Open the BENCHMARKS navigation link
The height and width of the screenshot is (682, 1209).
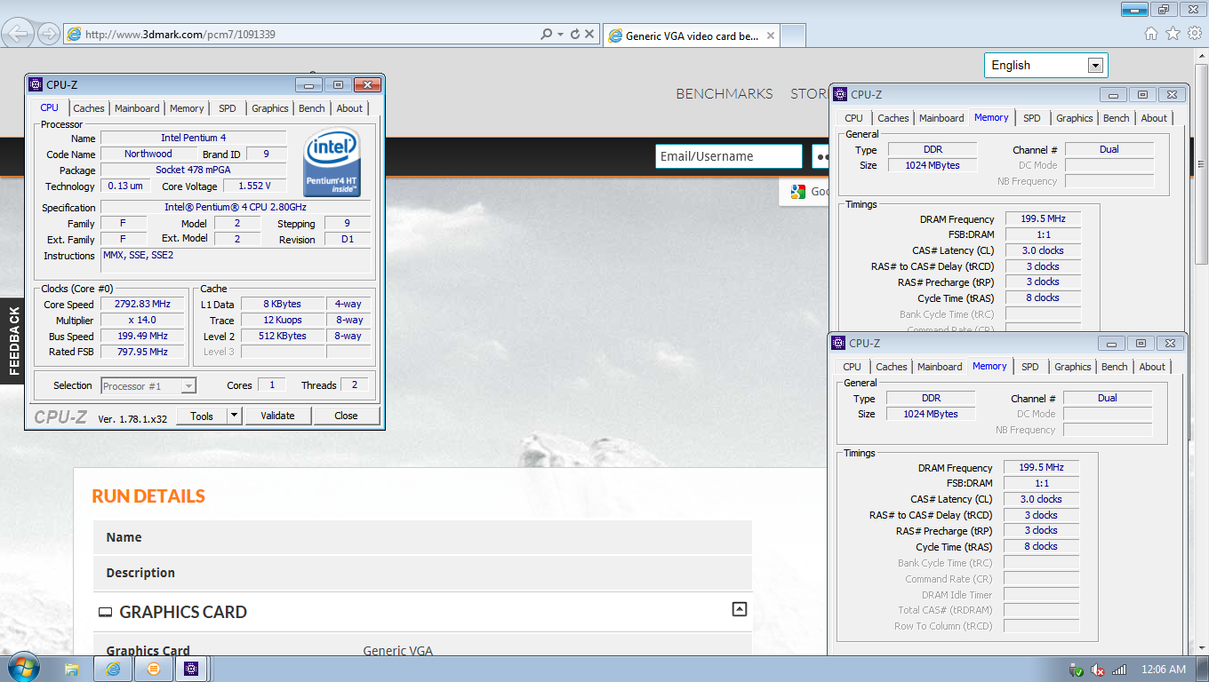click(725, 93)
